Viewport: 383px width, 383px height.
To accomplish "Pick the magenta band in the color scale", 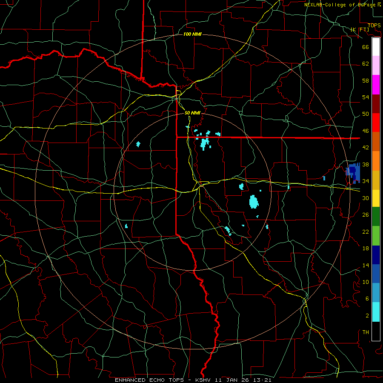I will coord(376,85).
